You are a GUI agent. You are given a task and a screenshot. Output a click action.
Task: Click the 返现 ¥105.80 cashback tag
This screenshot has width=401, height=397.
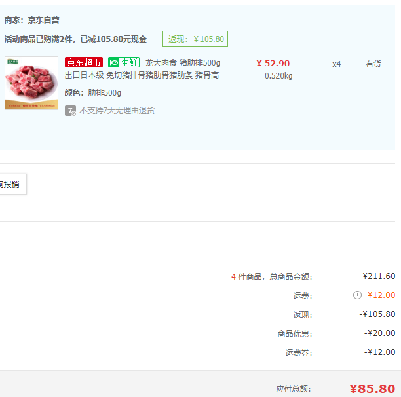tap(195, 39)
